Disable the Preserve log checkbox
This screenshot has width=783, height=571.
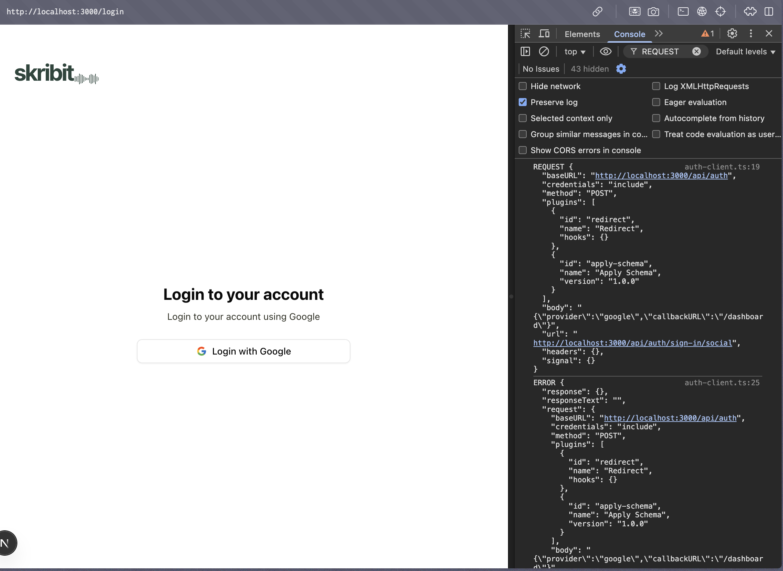point(523,102)
